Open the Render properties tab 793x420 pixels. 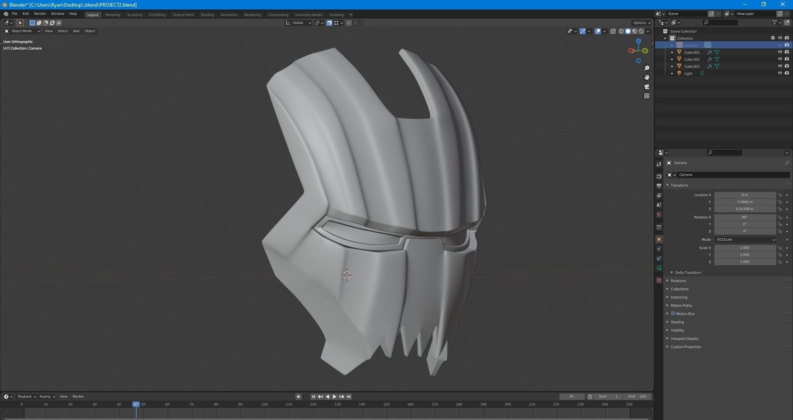(x=659, y=176)
